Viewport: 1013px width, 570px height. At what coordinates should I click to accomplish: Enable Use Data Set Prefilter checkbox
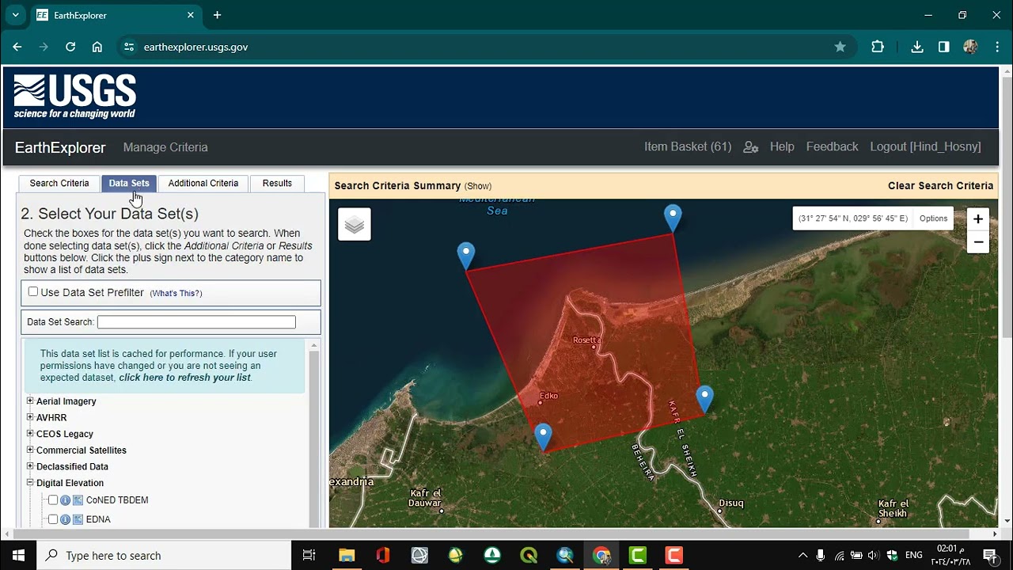(x=33, y=292)
